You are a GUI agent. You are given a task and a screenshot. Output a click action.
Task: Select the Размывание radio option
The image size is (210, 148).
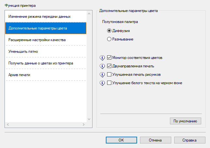click(x=109, y=39)
